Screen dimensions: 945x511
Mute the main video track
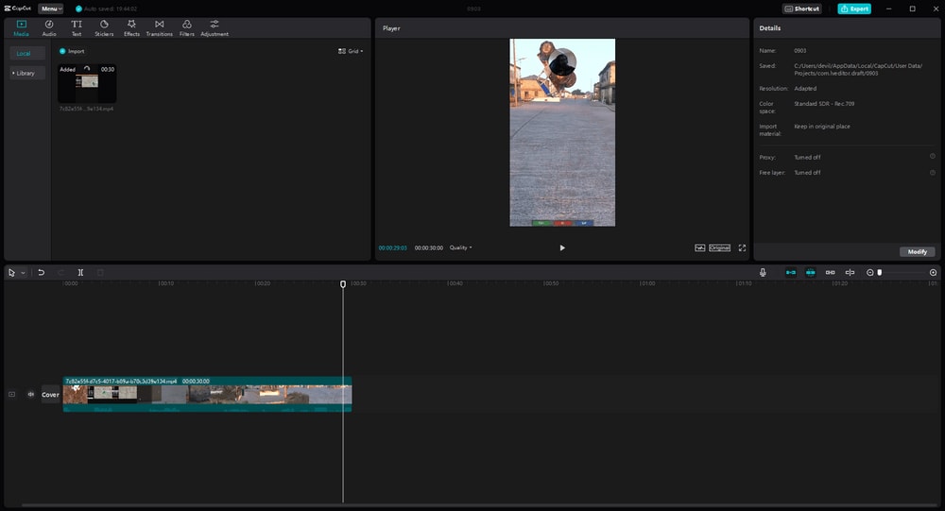coord(30,394)
